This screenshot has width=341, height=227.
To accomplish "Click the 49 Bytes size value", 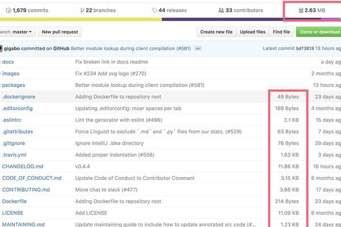I will pos(288,96).
